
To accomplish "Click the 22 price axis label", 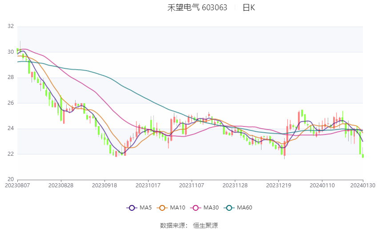I will pyautogui.click(x=11, y=154).
